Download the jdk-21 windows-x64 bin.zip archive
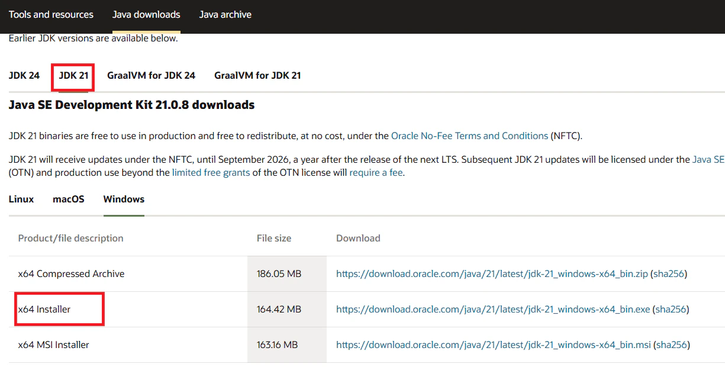The image size is (725, 367). pos(492,274)
